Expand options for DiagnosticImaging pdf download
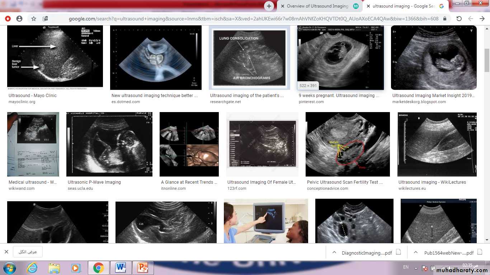490x275 pixels. point(334,252)
